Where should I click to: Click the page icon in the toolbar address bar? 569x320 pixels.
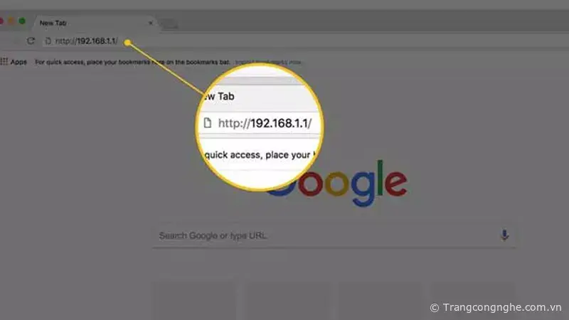pos(48,41)
